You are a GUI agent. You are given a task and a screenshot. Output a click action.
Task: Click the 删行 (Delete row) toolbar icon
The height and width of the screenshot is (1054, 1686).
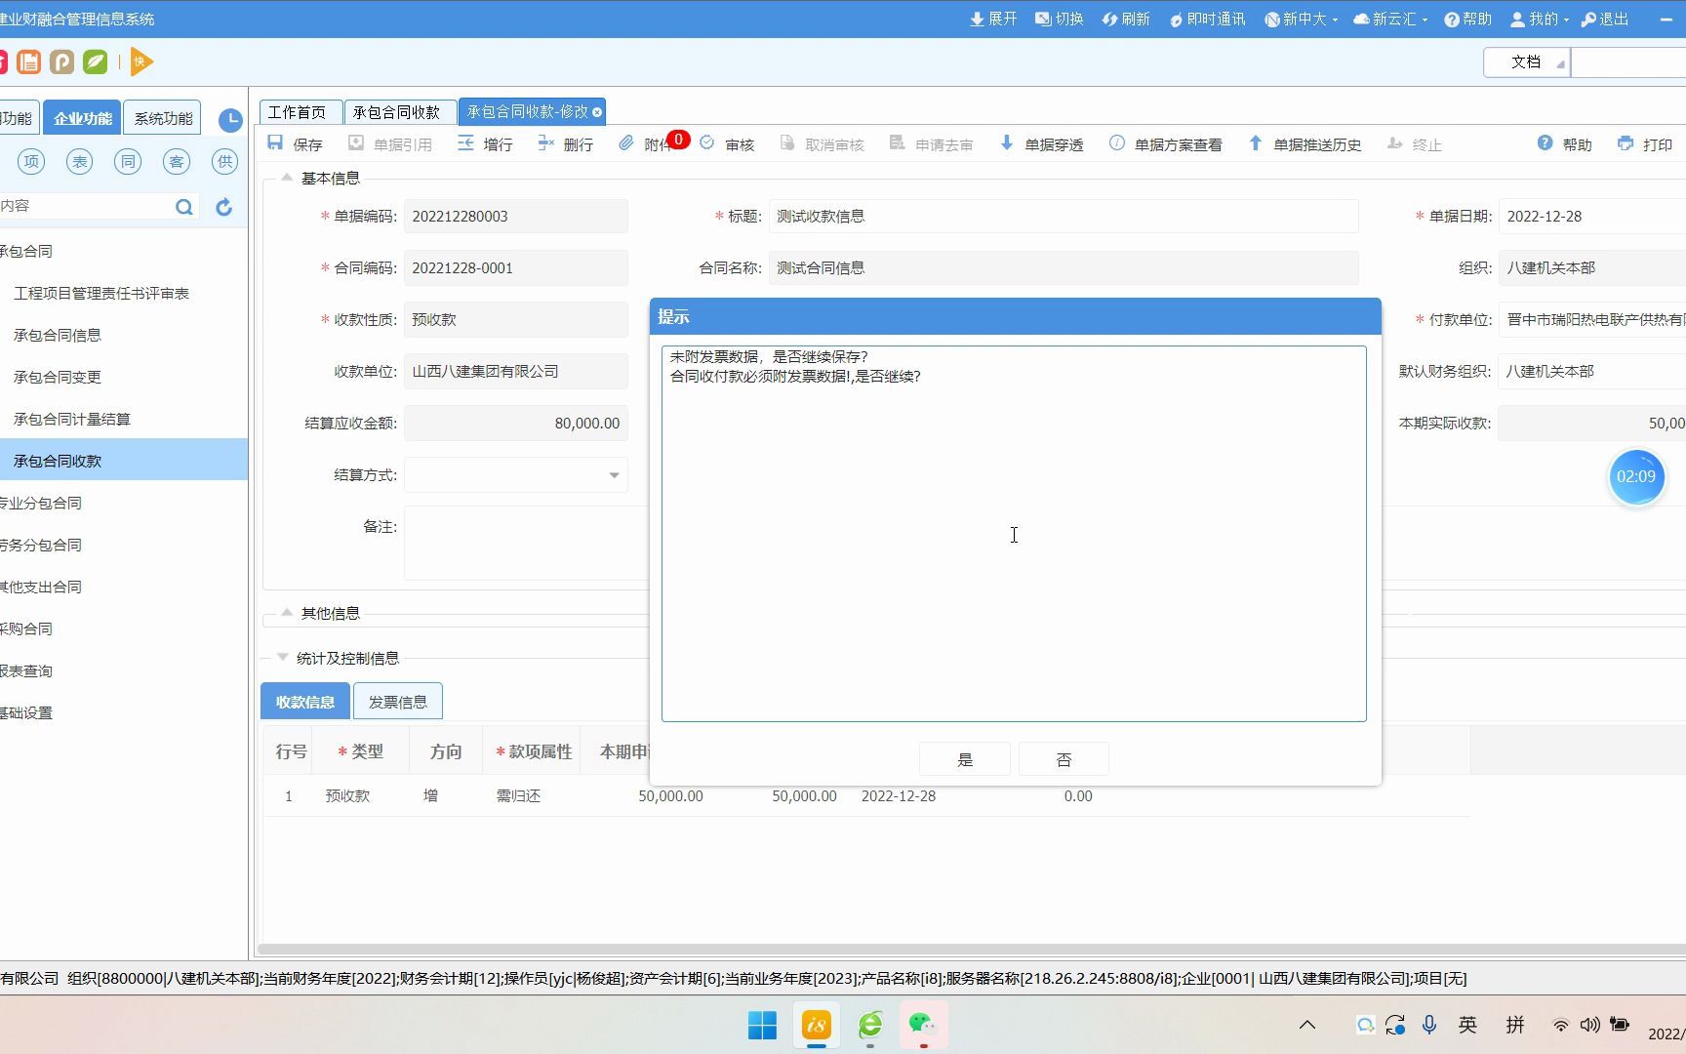(546, 142)
